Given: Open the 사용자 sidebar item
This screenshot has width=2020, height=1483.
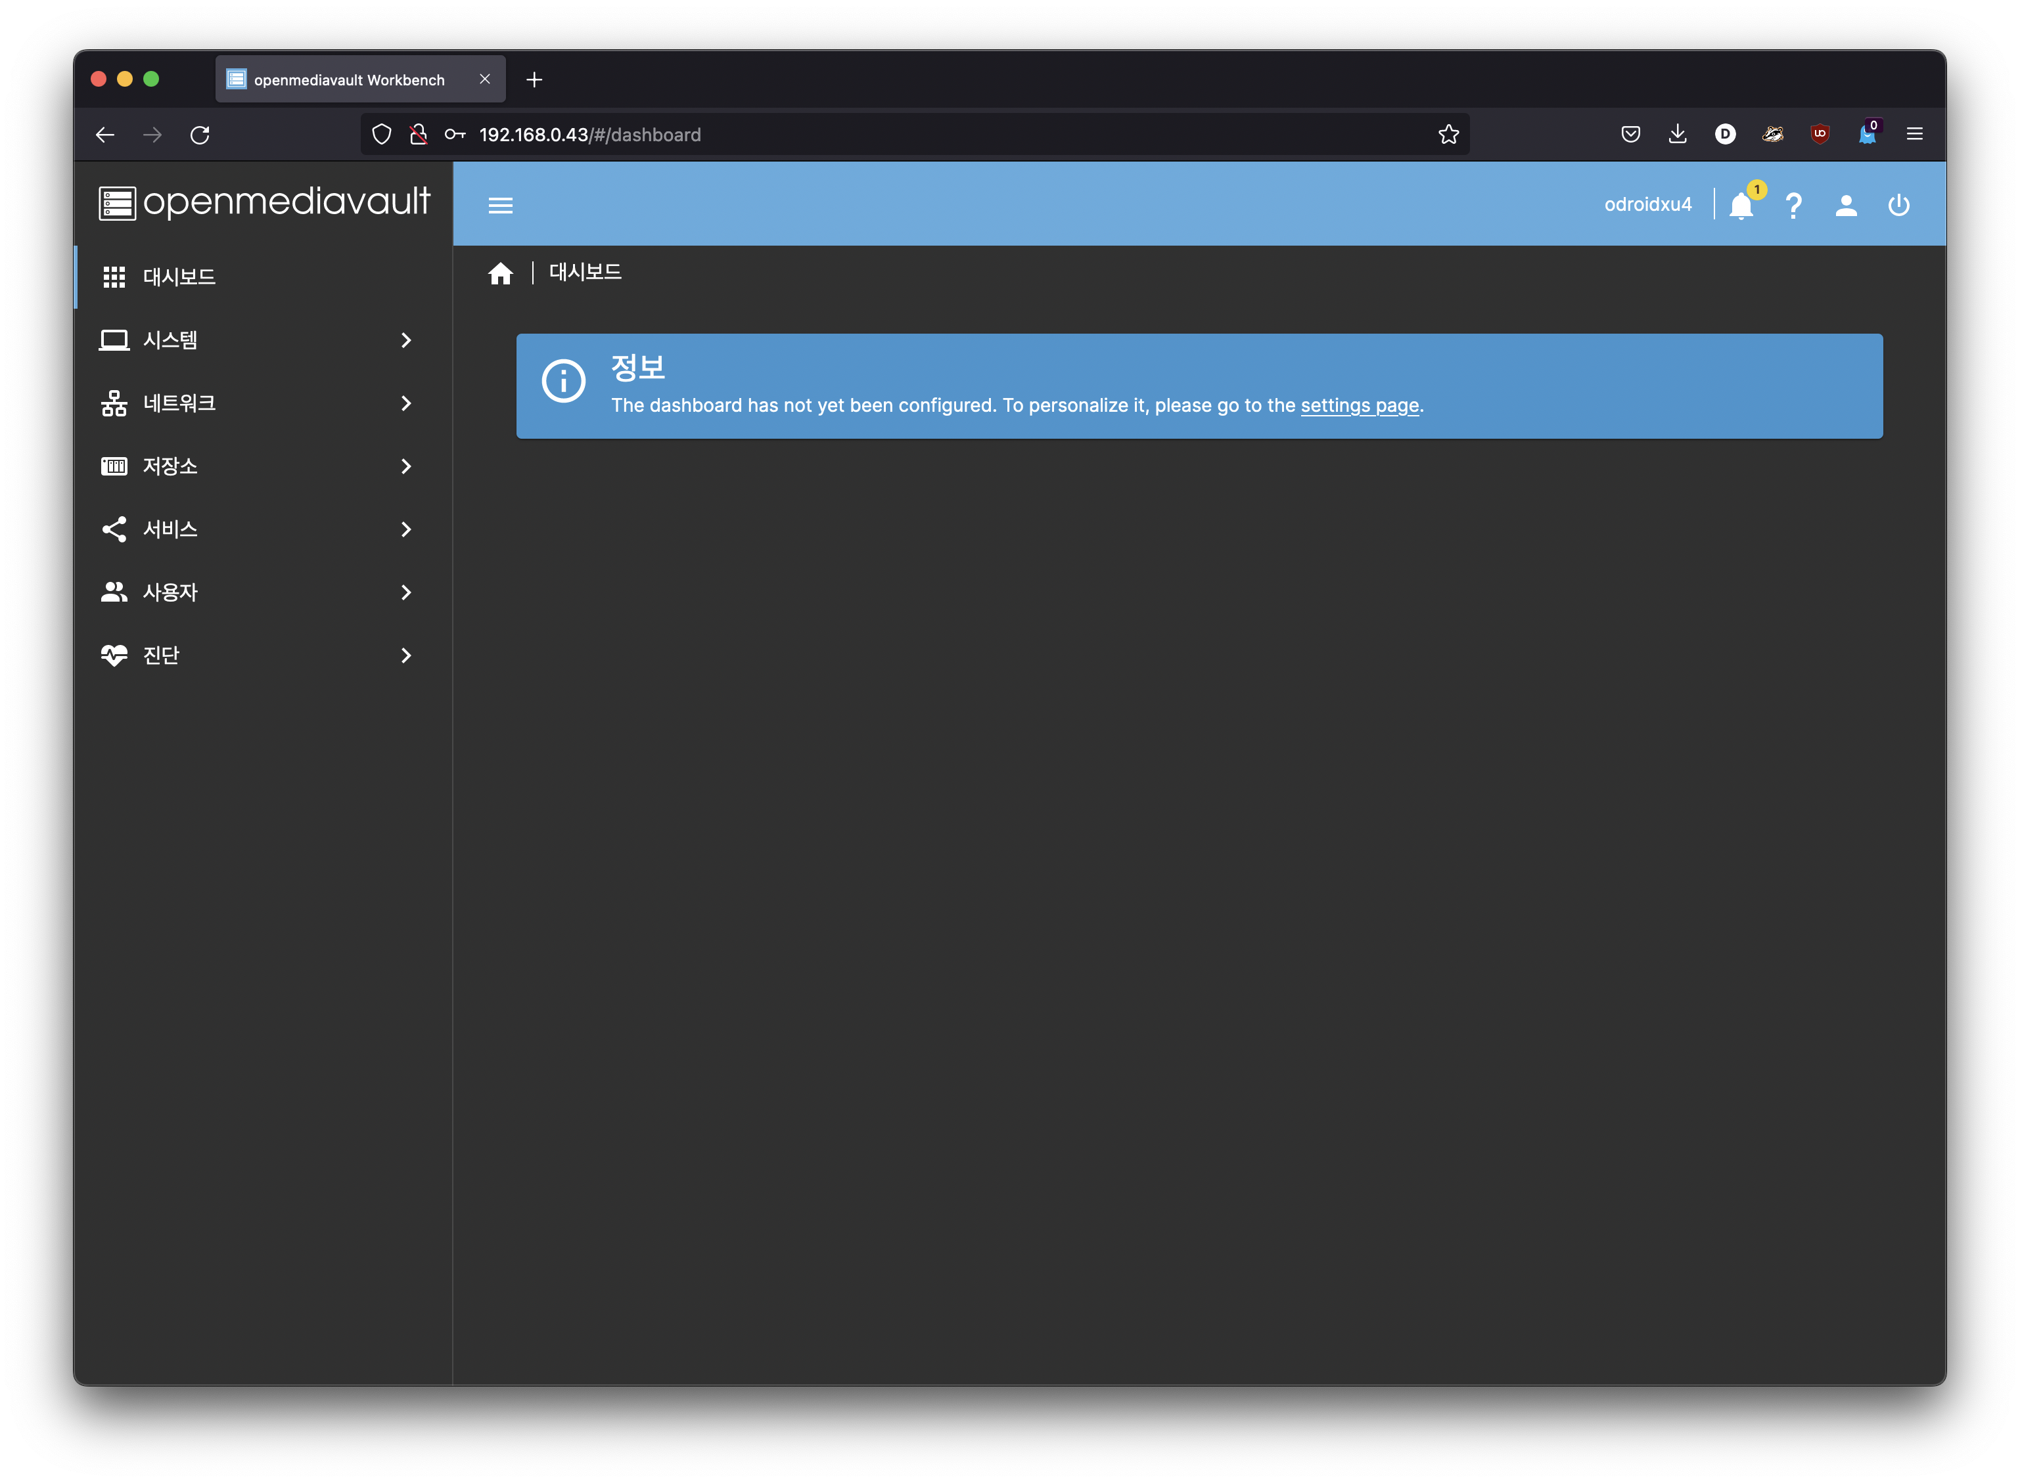Looking at the screenshot, I should click(170, 592).
